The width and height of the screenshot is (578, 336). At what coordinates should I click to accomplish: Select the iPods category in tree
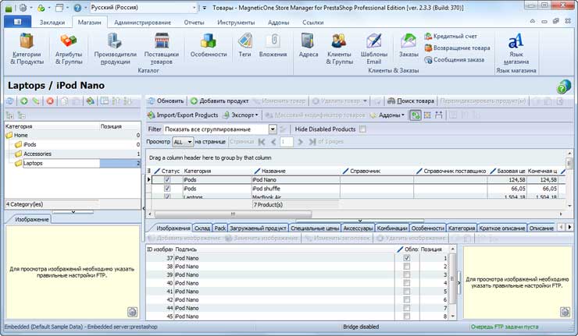click(x=30, y=145)
